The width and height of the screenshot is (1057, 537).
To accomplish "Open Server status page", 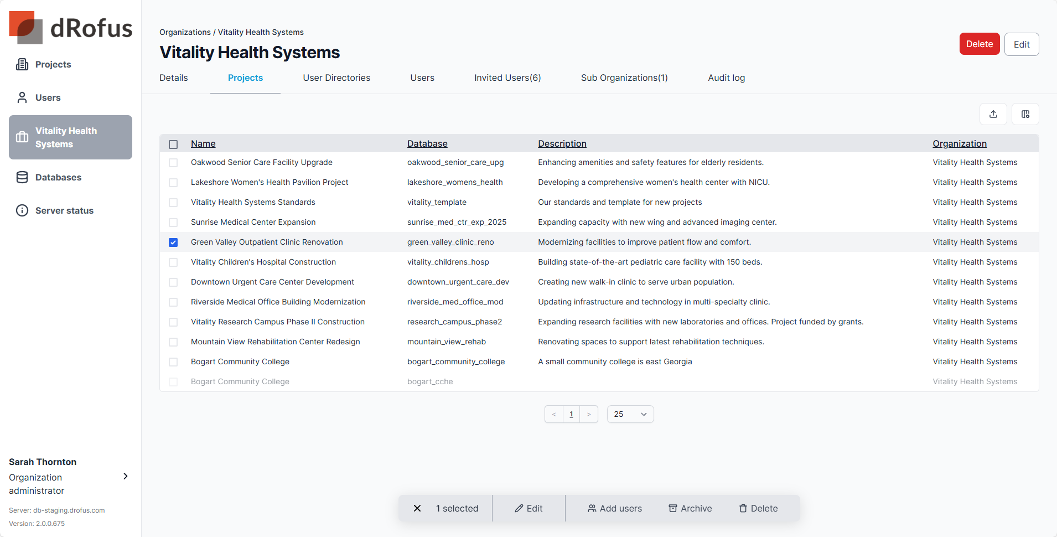I will pyautogui.click(x=64, y=210).
